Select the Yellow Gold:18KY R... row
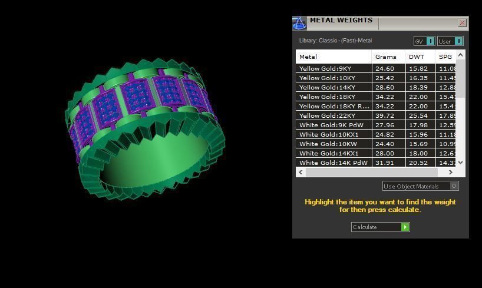 coord(375,107)
